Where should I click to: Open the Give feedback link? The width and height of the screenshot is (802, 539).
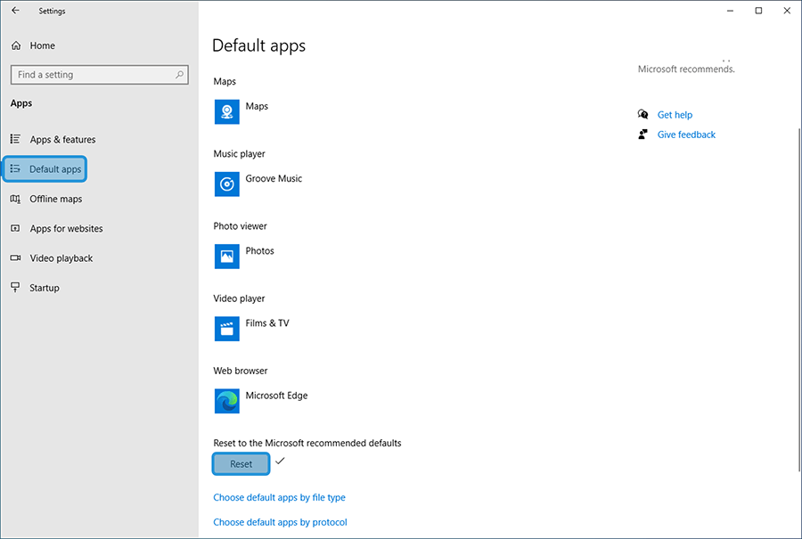(x=686, y=135)
